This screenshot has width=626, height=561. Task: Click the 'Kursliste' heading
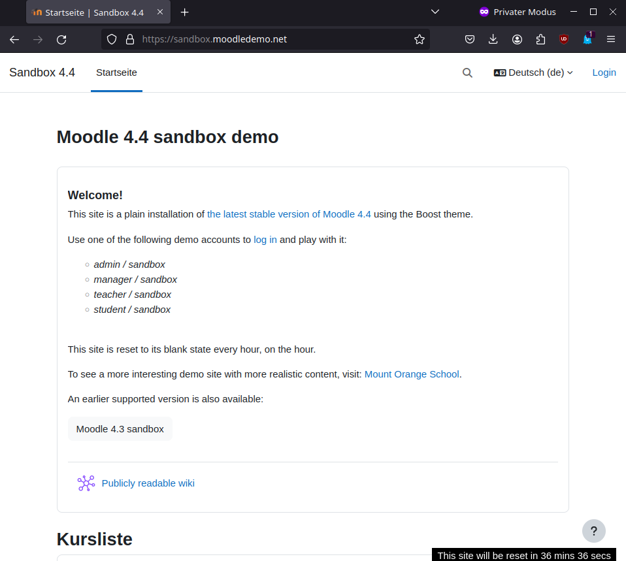click(95, 539)
